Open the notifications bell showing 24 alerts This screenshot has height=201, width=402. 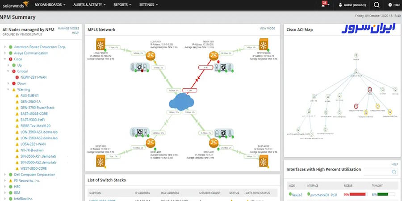325,4
